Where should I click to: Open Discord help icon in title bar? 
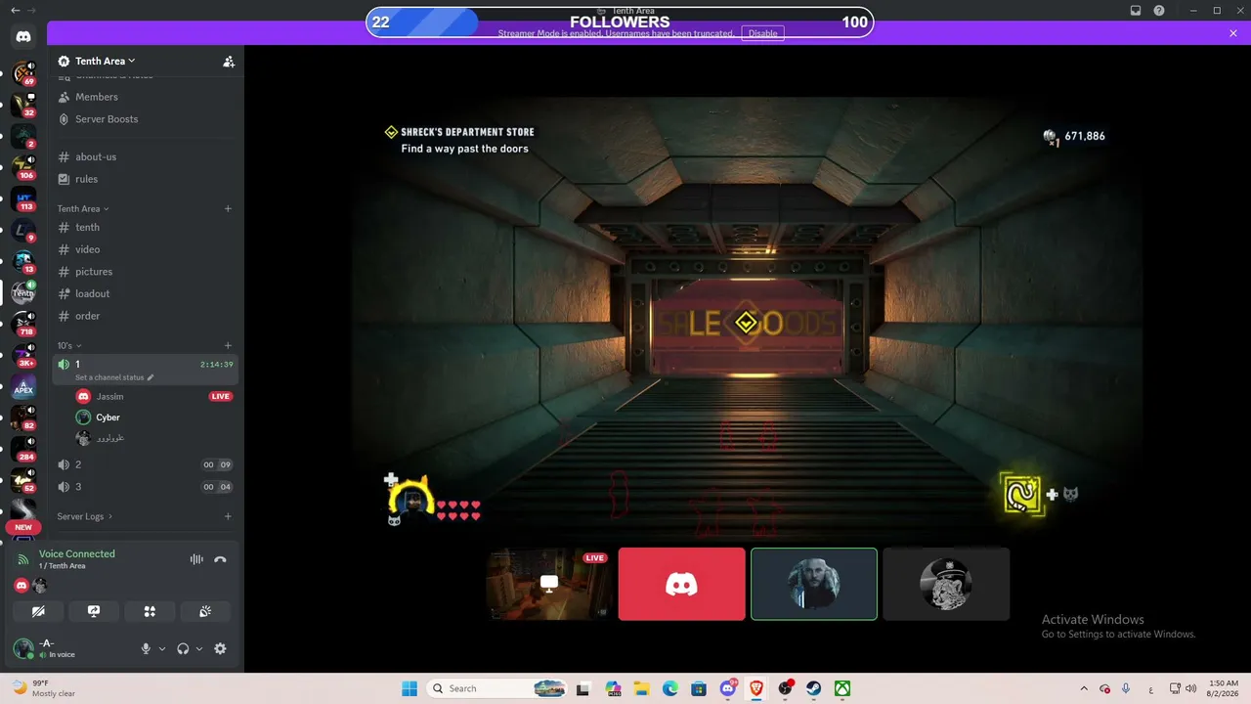click(x=1159, y=11)
